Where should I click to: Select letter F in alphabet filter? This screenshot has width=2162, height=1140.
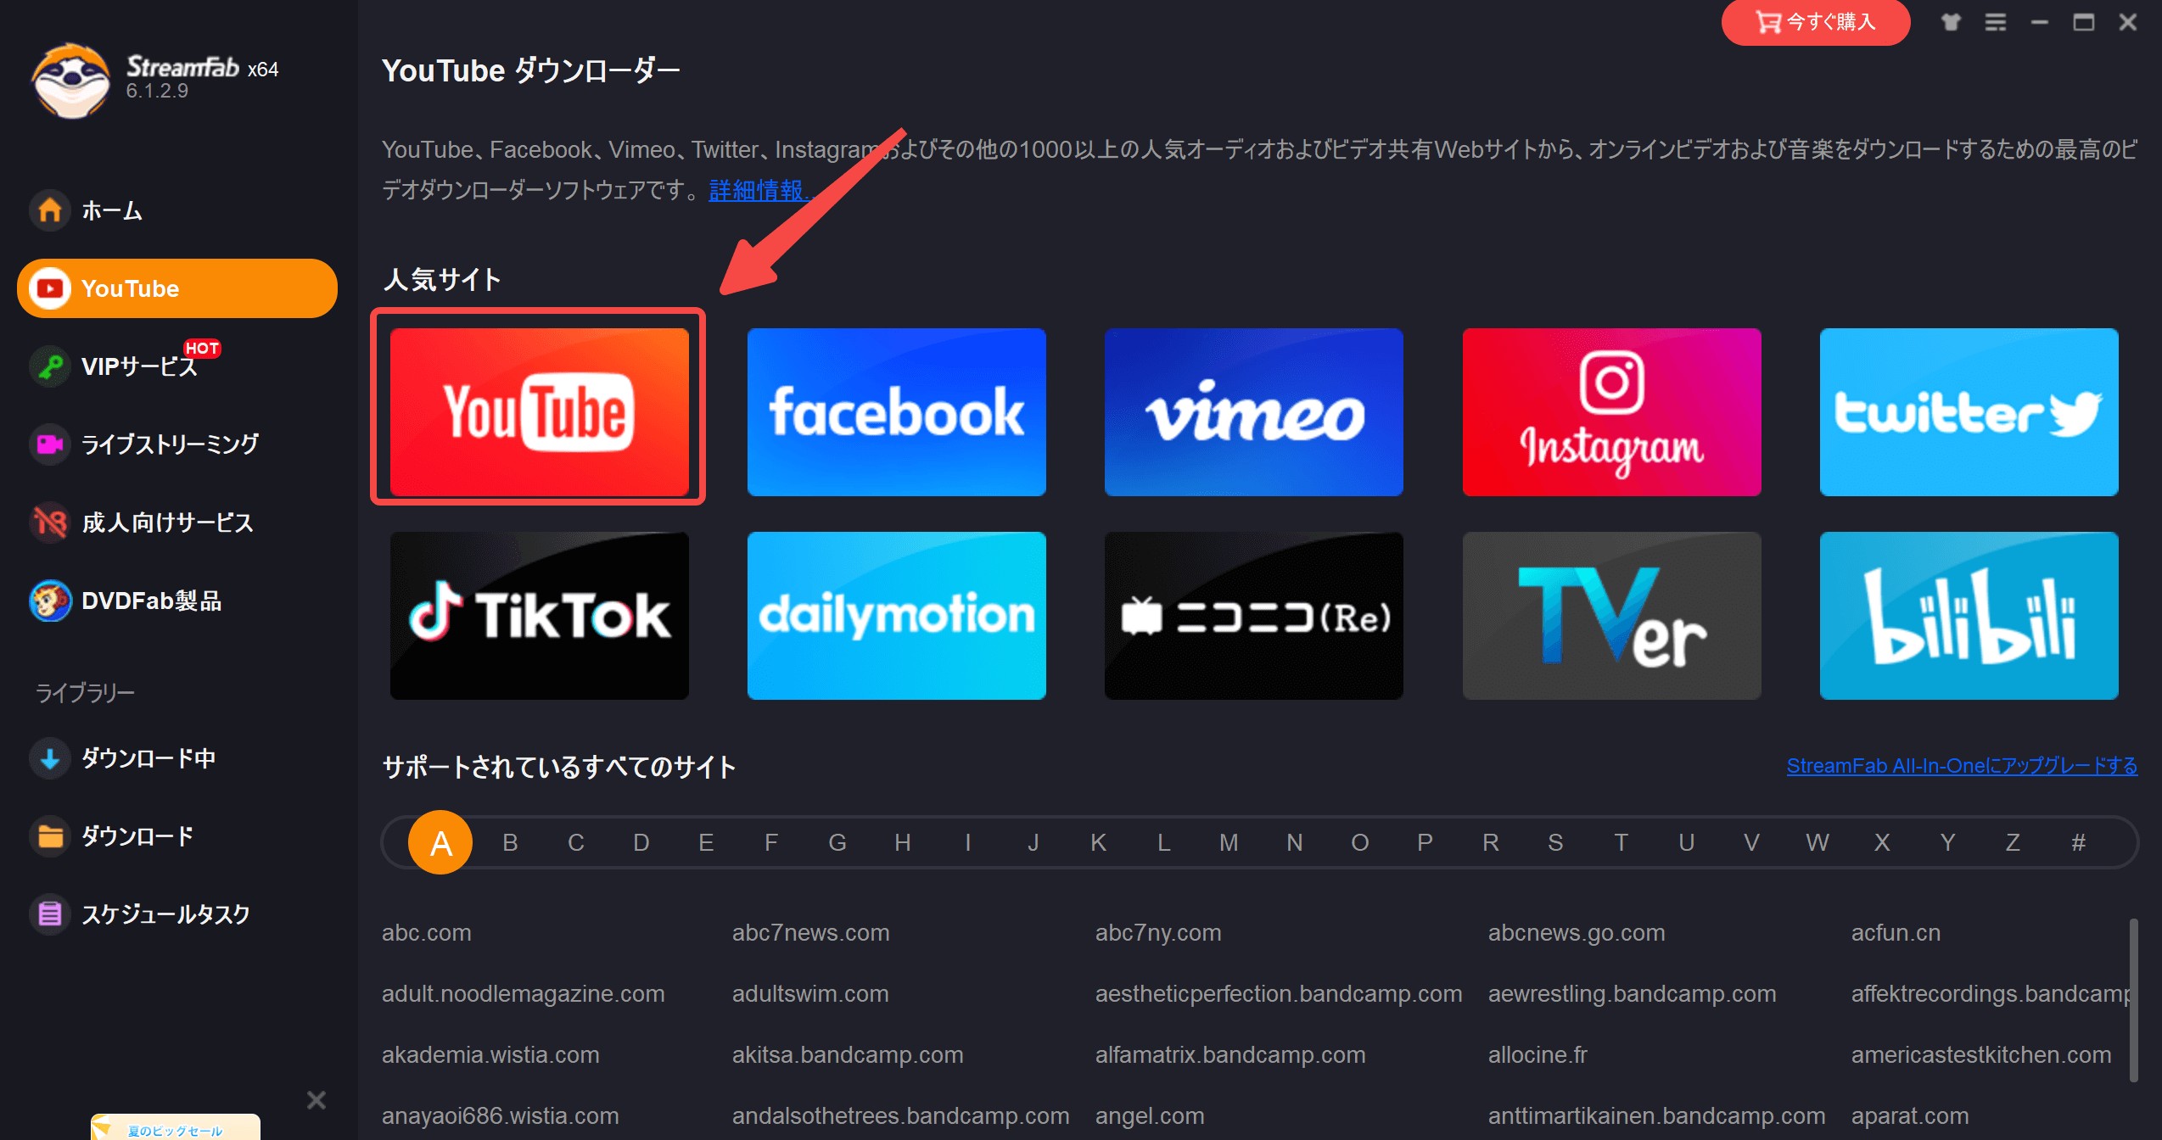point(771,842)
